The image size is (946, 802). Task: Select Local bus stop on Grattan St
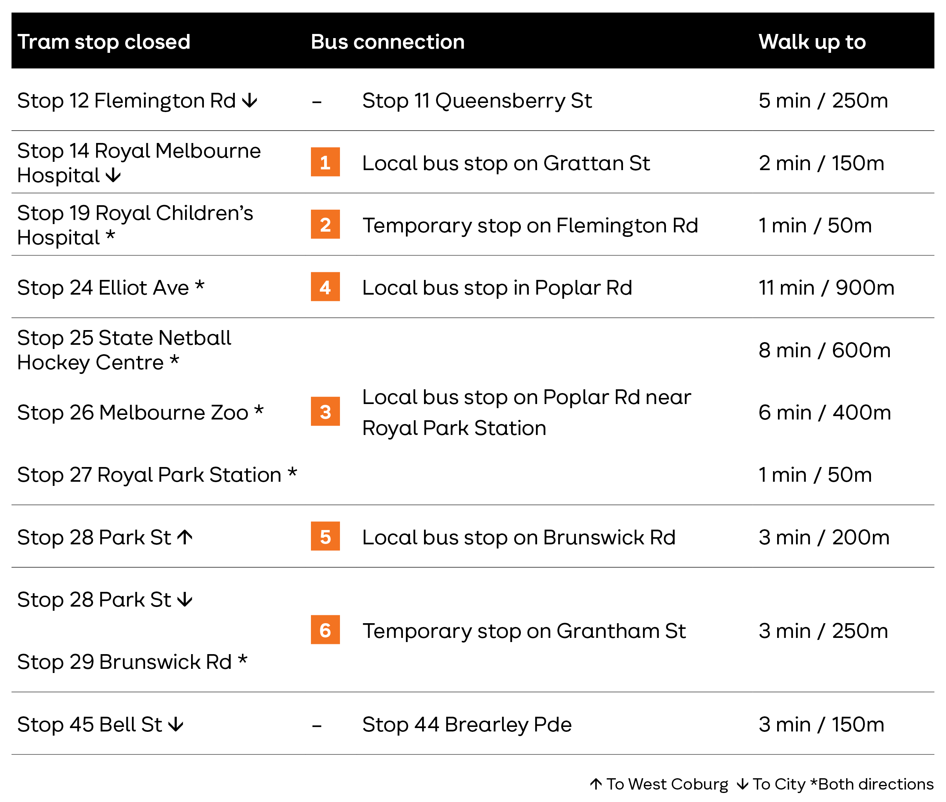coord(506,163)
